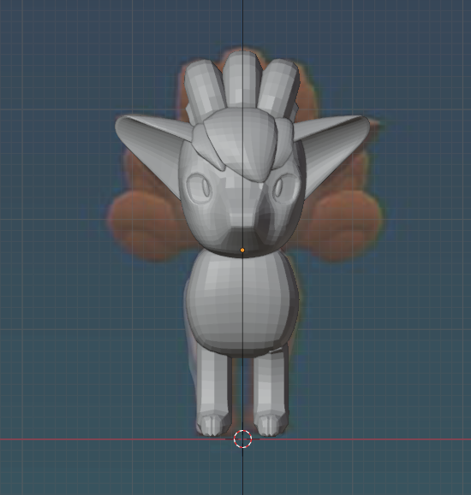This screenshot has width=471, height=495.
Task: Select the orange object origin dot
Action: click(x=242, y=250)
